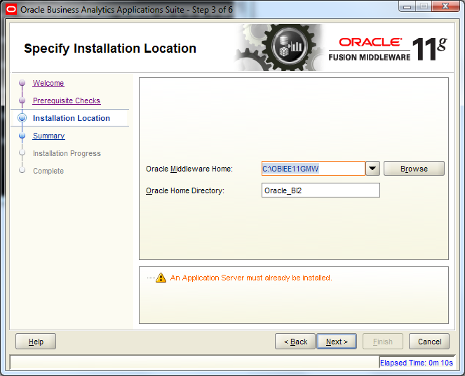
Task: Click the Installation Location step bullet icon
Action: coord(22,118)
